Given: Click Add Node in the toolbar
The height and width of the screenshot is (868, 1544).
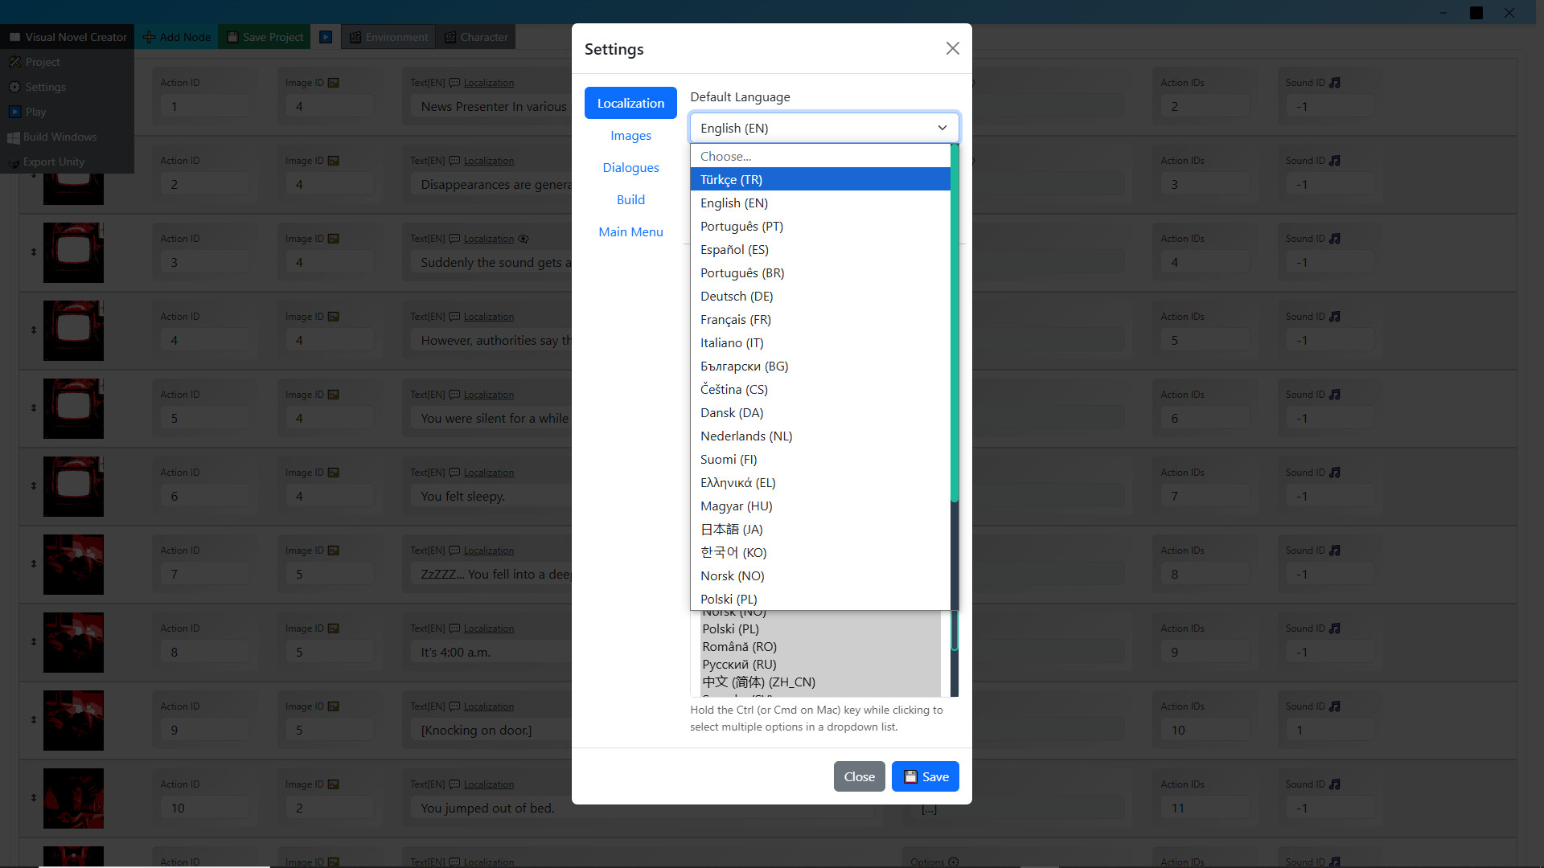Looking at the screenshot, I should click(x=175, y=36).
